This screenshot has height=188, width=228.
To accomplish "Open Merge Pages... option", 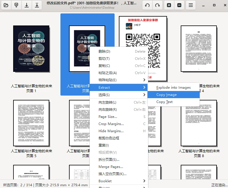I will click(119, 167).
